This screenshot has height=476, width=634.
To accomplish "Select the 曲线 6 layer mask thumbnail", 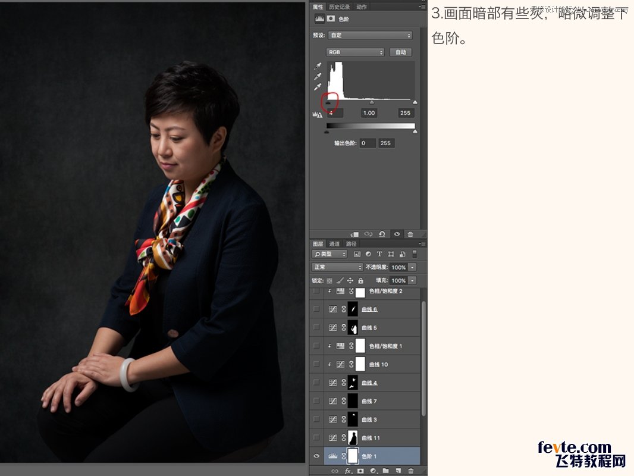I will 353,309.
